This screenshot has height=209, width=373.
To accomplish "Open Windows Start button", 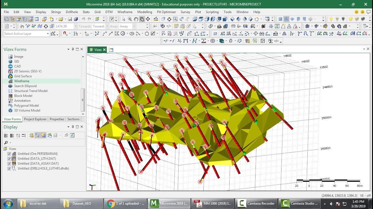I will (x=8, y=203).
